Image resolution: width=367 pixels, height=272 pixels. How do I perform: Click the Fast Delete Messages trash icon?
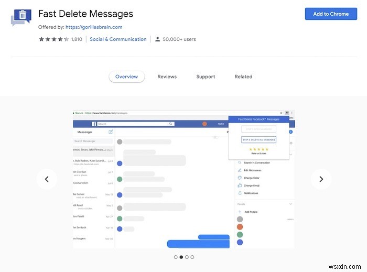(x=21, y=17)
